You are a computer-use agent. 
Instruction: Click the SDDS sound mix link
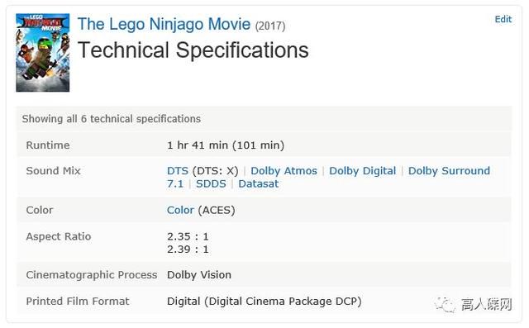click(x=211, y=183)
